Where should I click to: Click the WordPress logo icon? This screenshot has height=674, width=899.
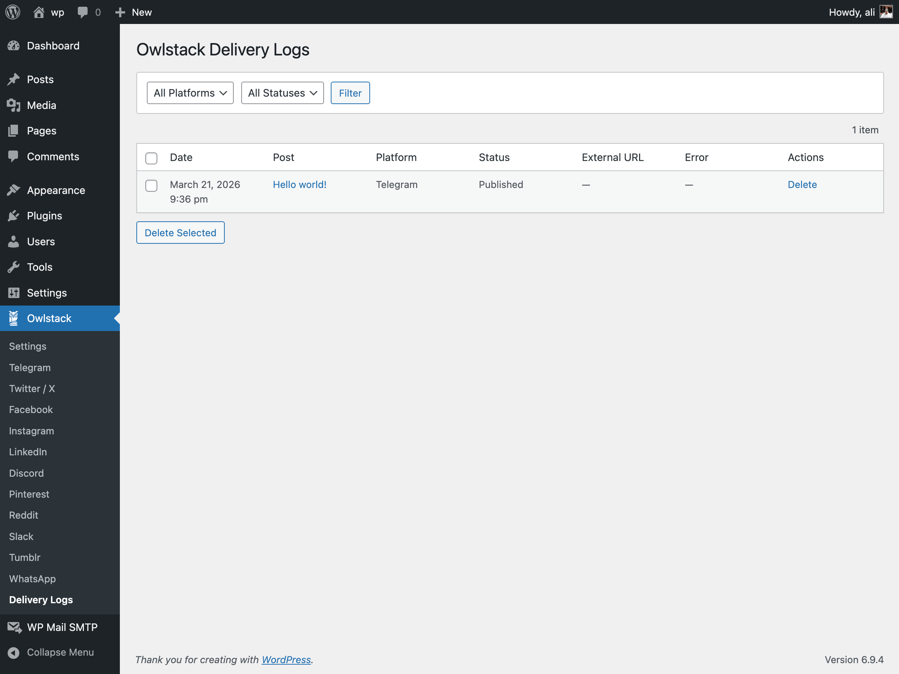tap(13, 12)
